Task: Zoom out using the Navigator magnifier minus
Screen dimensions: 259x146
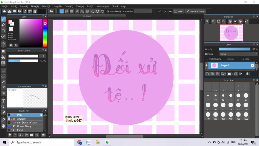Action: [224, 21]
